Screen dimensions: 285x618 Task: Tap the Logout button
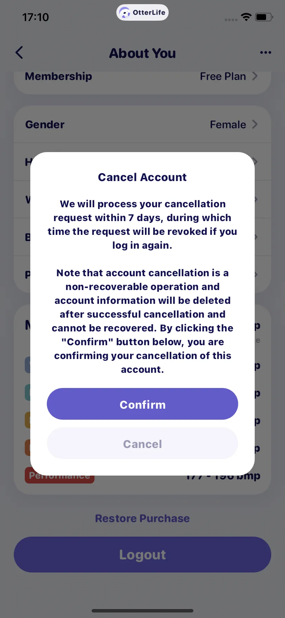pyautogui.click(x=142, y=555)
